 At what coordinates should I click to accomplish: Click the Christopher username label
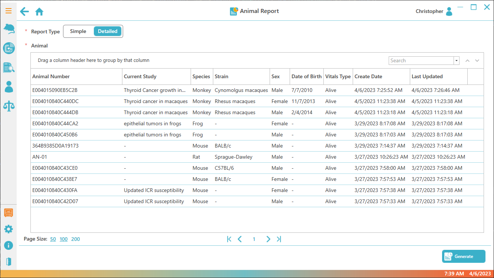coord(429,11)
